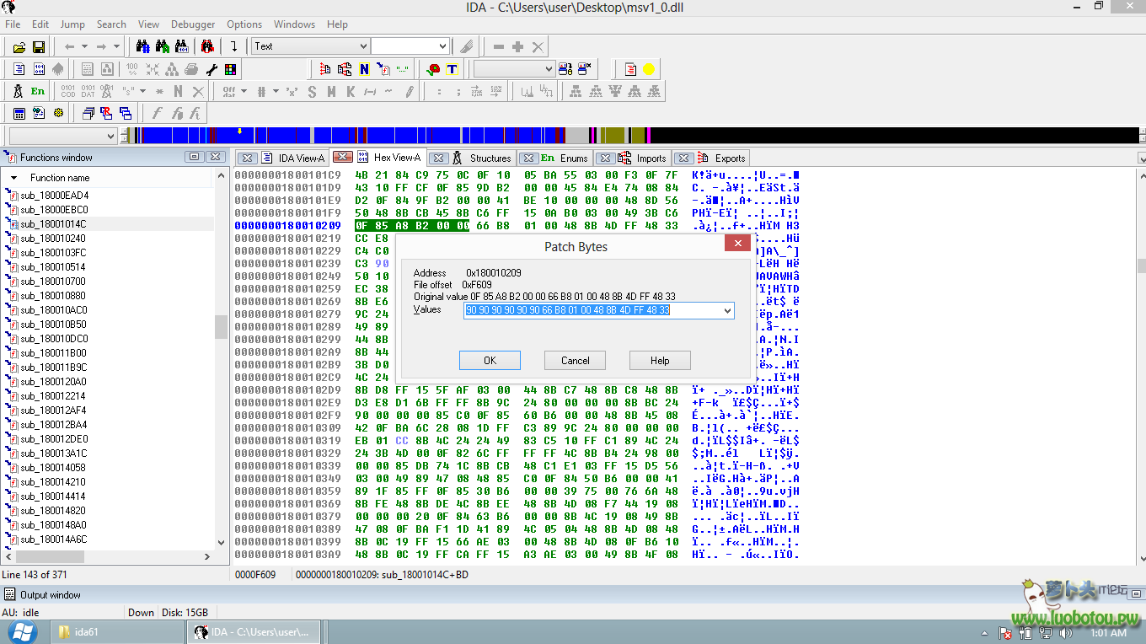This screenshot has height=644, width=1146.
Task: Open the disassembly text view icon
Action: (x=19, y=69)
